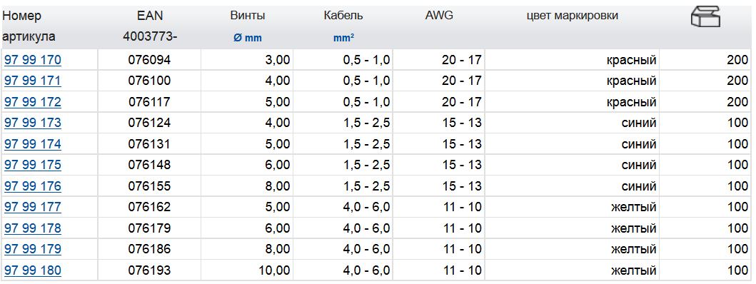Open article link 97 99 171
This screenshot has height=284, width=756.
pyautogui.click(x=33, y=81)
